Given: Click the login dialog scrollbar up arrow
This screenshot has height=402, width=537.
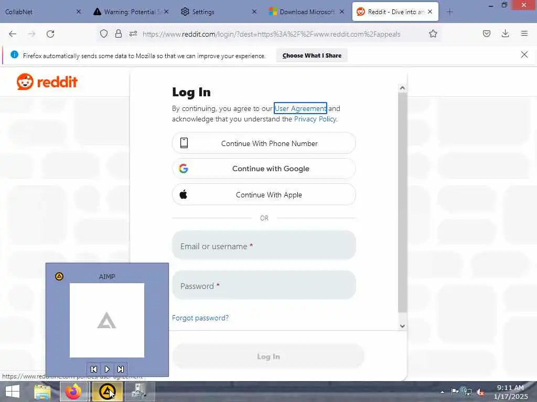Looking at the screenshot, I should pyautogui.click(x=402, y=88).
